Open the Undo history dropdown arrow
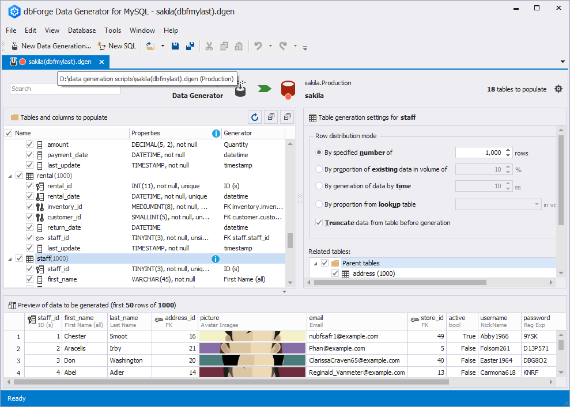The height and width of the screenshot is (407, 570). 270,46
